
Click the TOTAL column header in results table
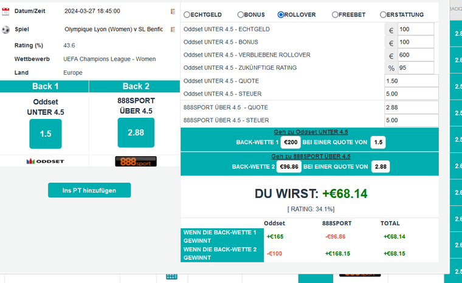coord(390,223)
